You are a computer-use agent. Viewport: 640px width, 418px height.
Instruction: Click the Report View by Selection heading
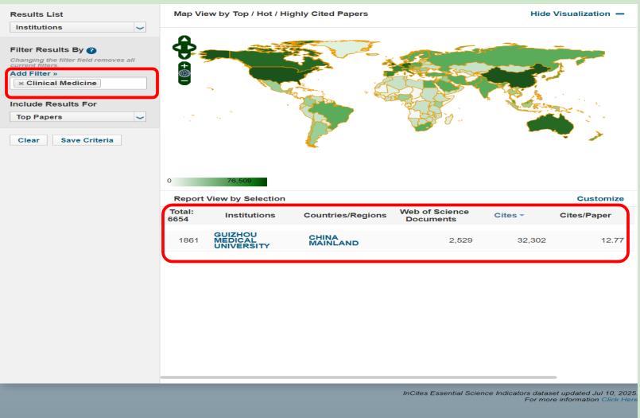point(230,198)
